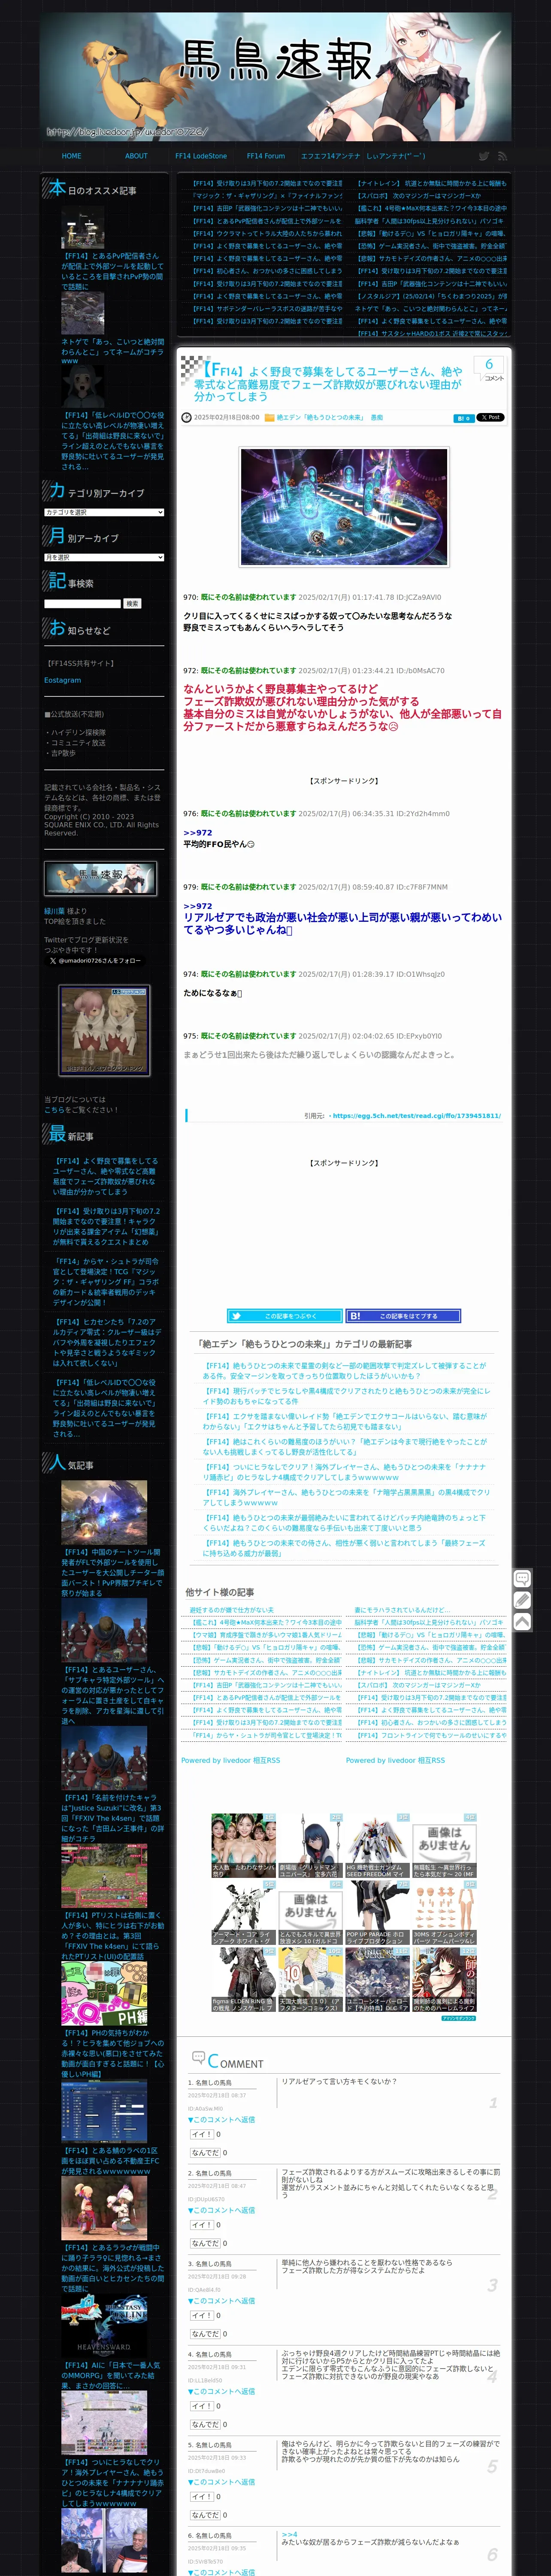Click the 馬鳥速報 header banner
The image size is (551, 2576).
coord(275,76)
